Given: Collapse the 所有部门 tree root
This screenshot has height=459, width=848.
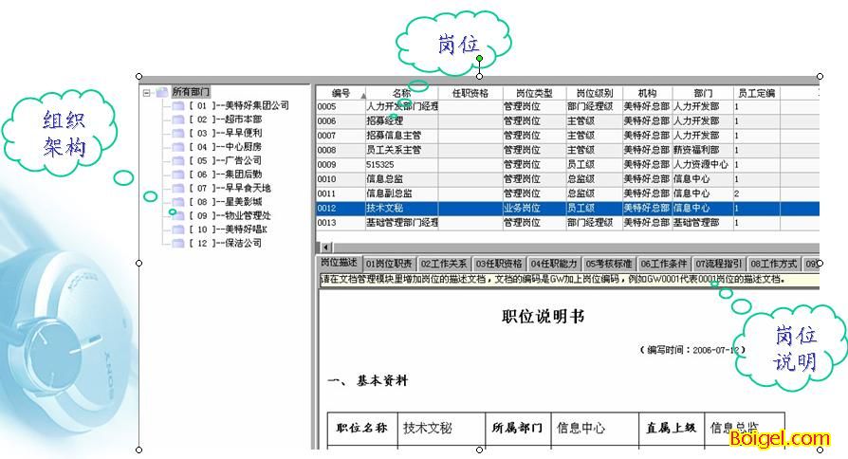Looking at the screenshot, I should tap(147, 93).
